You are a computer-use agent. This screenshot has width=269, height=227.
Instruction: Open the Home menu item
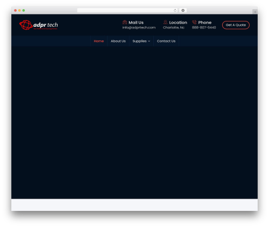point(99,41)
